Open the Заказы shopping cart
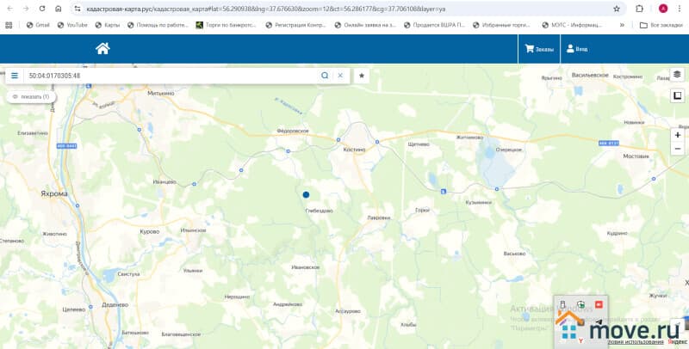 [539, 49]
